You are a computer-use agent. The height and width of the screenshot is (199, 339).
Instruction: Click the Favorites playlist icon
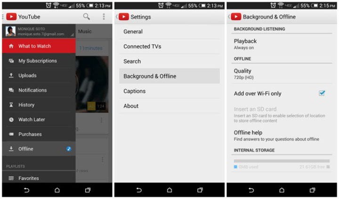11,178
